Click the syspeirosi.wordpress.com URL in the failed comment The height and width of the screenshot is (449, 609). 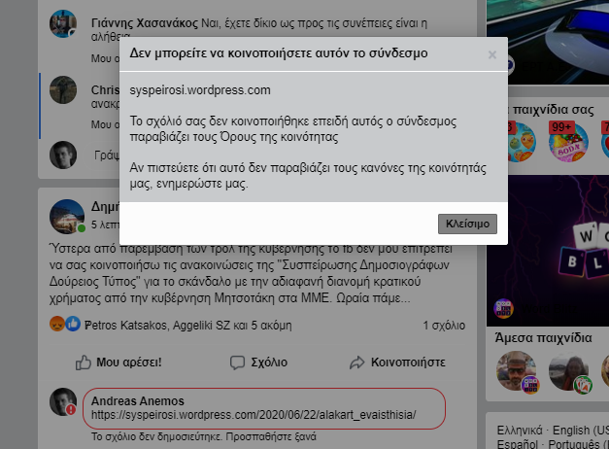254,415
